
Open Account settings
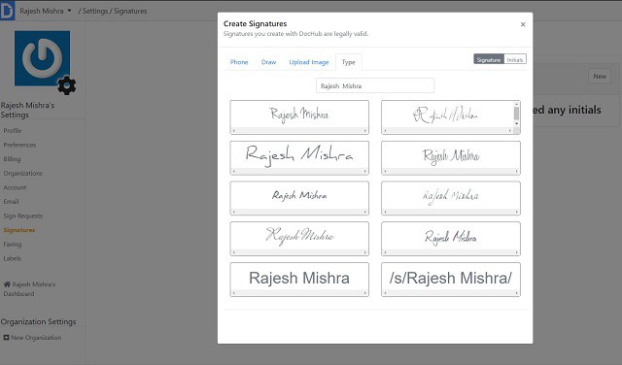(x=16, y=187)
